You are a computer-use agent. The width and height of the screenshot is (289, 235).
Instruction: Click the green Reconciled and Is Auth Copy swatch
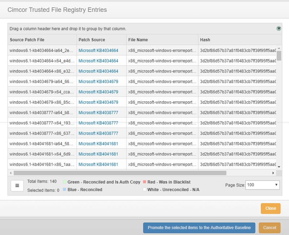coord(64,182)
